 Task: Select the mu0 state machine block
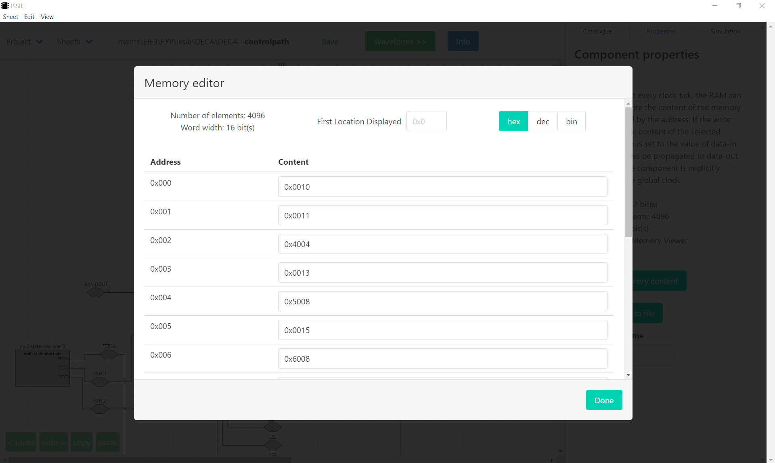tap(42, 368)
